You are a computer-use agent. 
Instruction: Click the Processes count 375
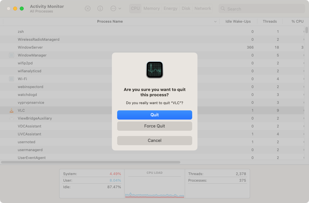click(x=243, y=180)
